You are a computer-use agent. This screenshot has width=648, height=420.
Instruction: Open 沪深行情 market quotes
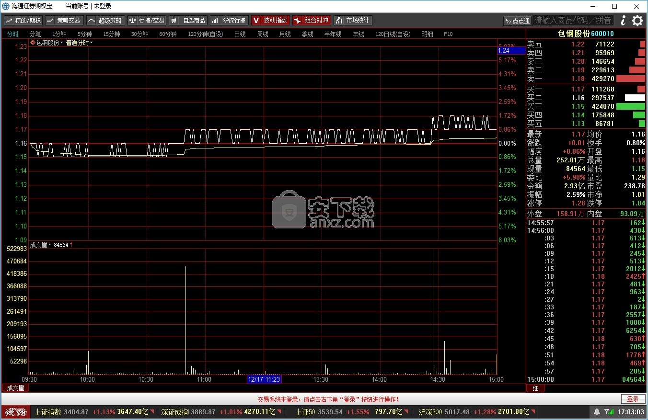point(229,21)
